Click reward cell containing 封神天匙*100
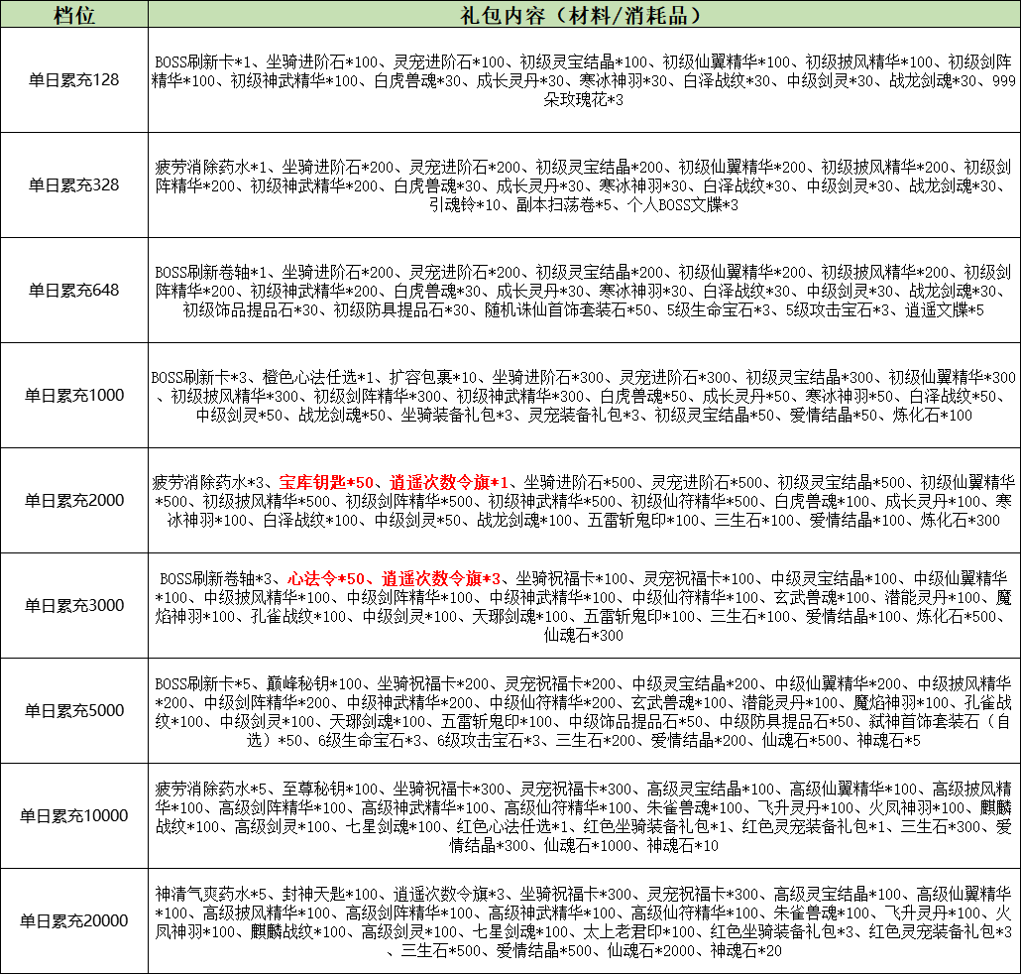Screen dimensions: 1021x974 point(584,921)
